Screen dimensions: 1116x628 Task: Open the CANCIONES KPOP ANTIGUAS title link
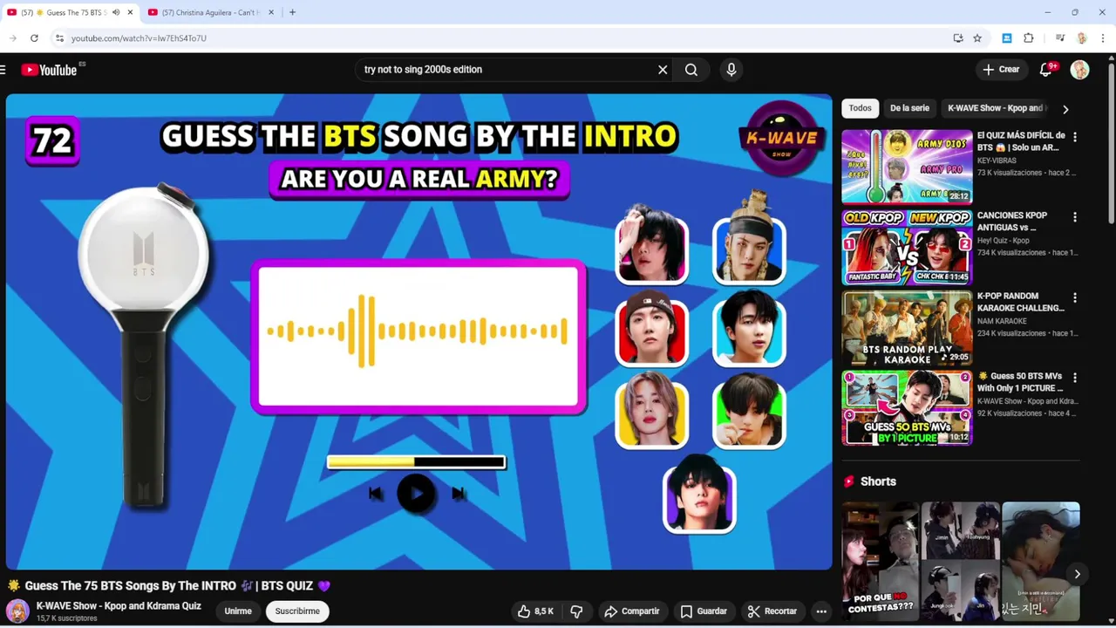pyautogui.click(x=1013, y=222)
